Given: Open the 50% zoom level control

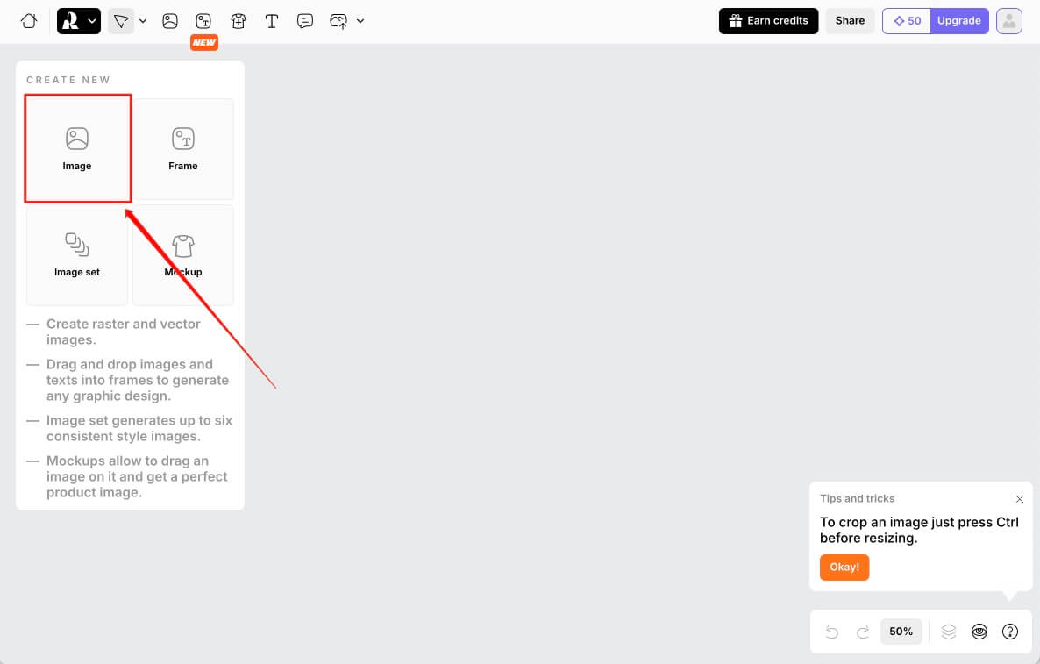Looking at the screenshot, I should coord(901,632).
